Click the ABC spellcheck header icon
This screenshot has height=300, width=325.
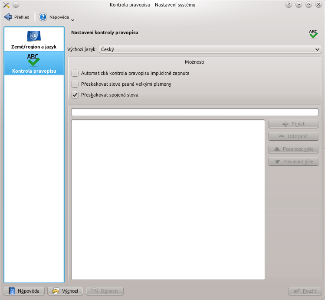point(313,34)
